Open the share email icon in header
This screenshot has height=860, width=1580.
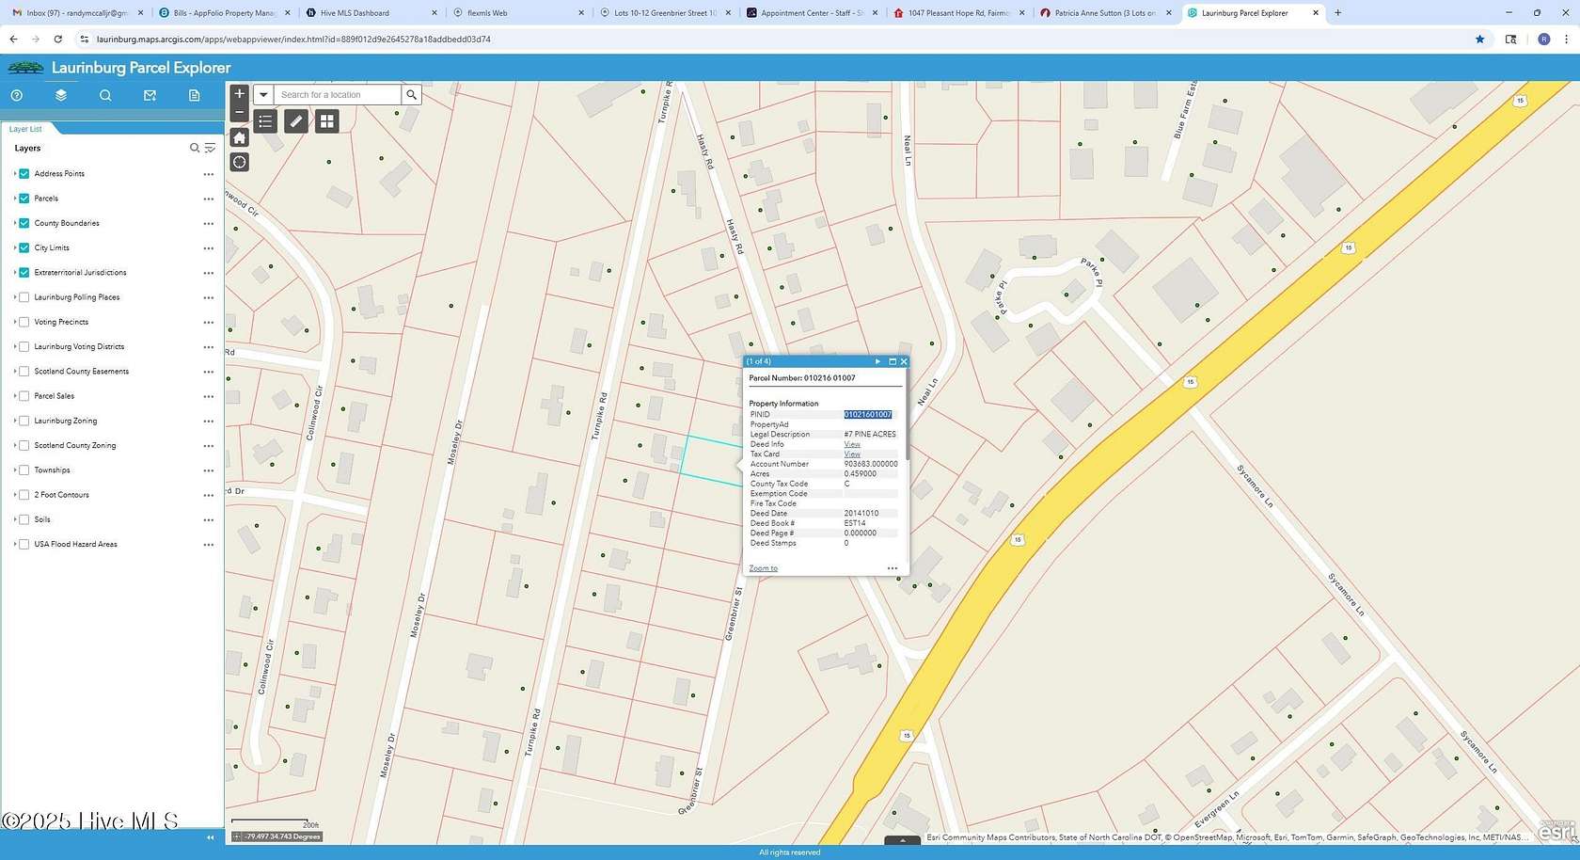tap(150, 95)
